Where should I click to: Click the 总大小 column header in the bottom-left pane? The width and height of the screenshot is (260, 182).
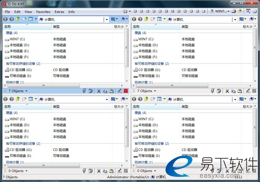click(118, 106)
